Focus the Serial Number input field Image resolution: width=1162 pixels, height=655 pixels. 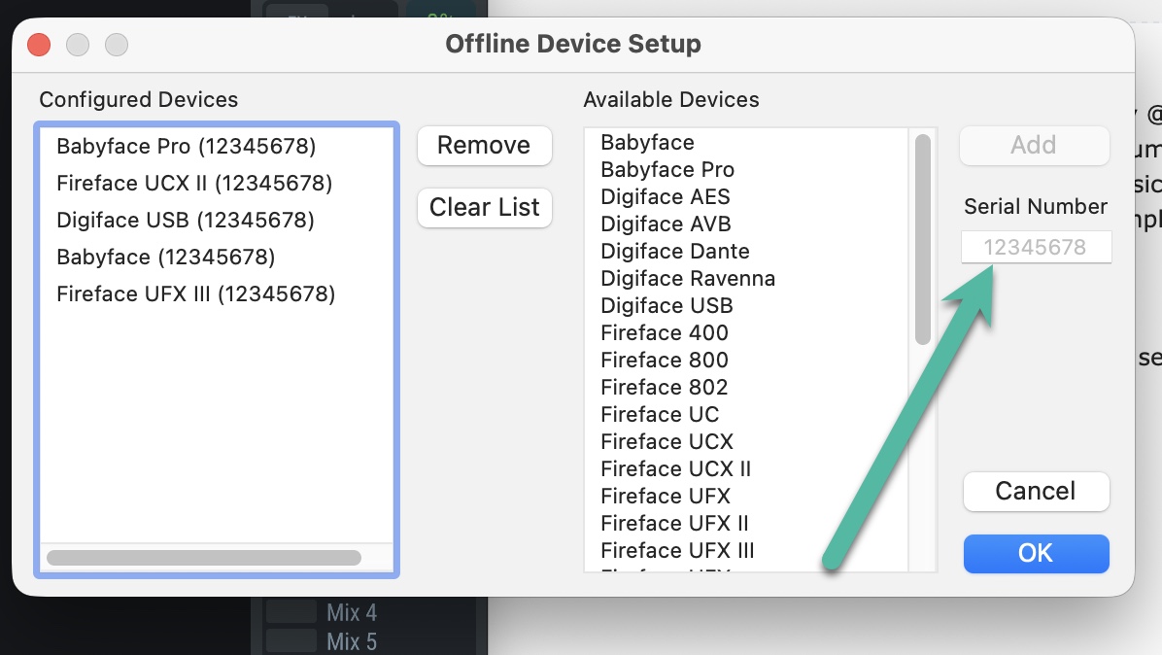point(1036,247)
